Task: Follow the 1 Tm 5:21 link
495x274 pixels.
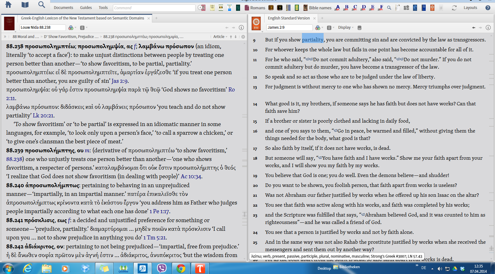Action: coord(154,238)
